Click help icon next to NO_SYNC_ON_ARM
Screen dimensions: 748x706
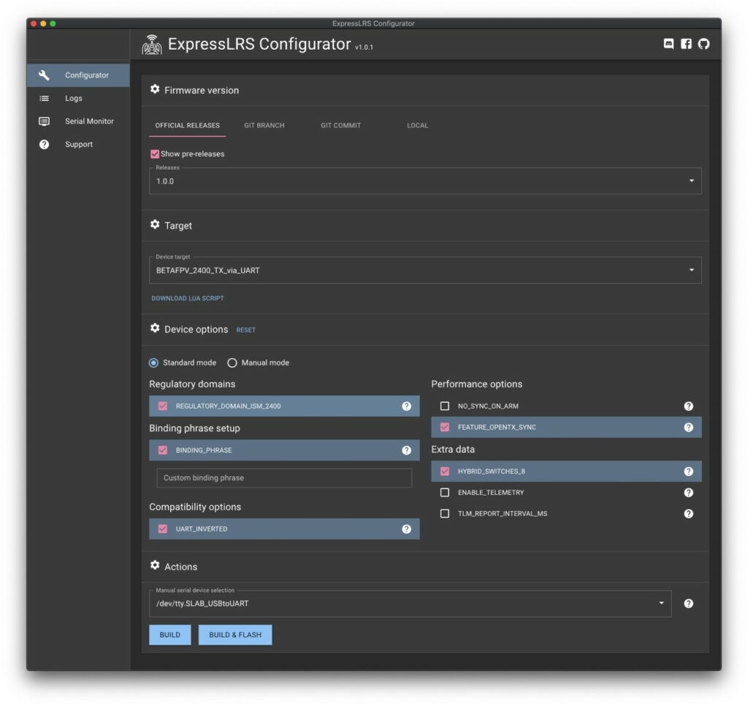[688, 406]
